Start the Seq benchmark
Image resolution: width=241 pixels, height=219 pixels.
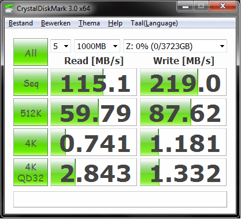(31, 82)
